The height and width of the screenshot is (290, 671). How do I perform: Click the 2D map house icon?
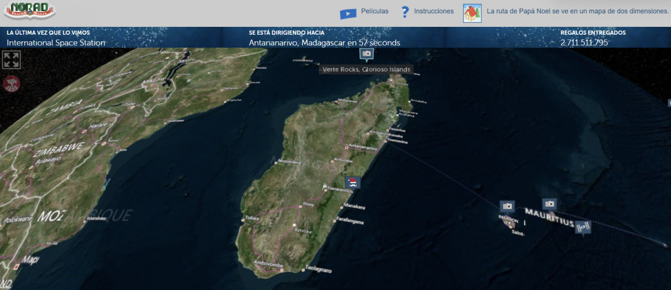point(472,12)
